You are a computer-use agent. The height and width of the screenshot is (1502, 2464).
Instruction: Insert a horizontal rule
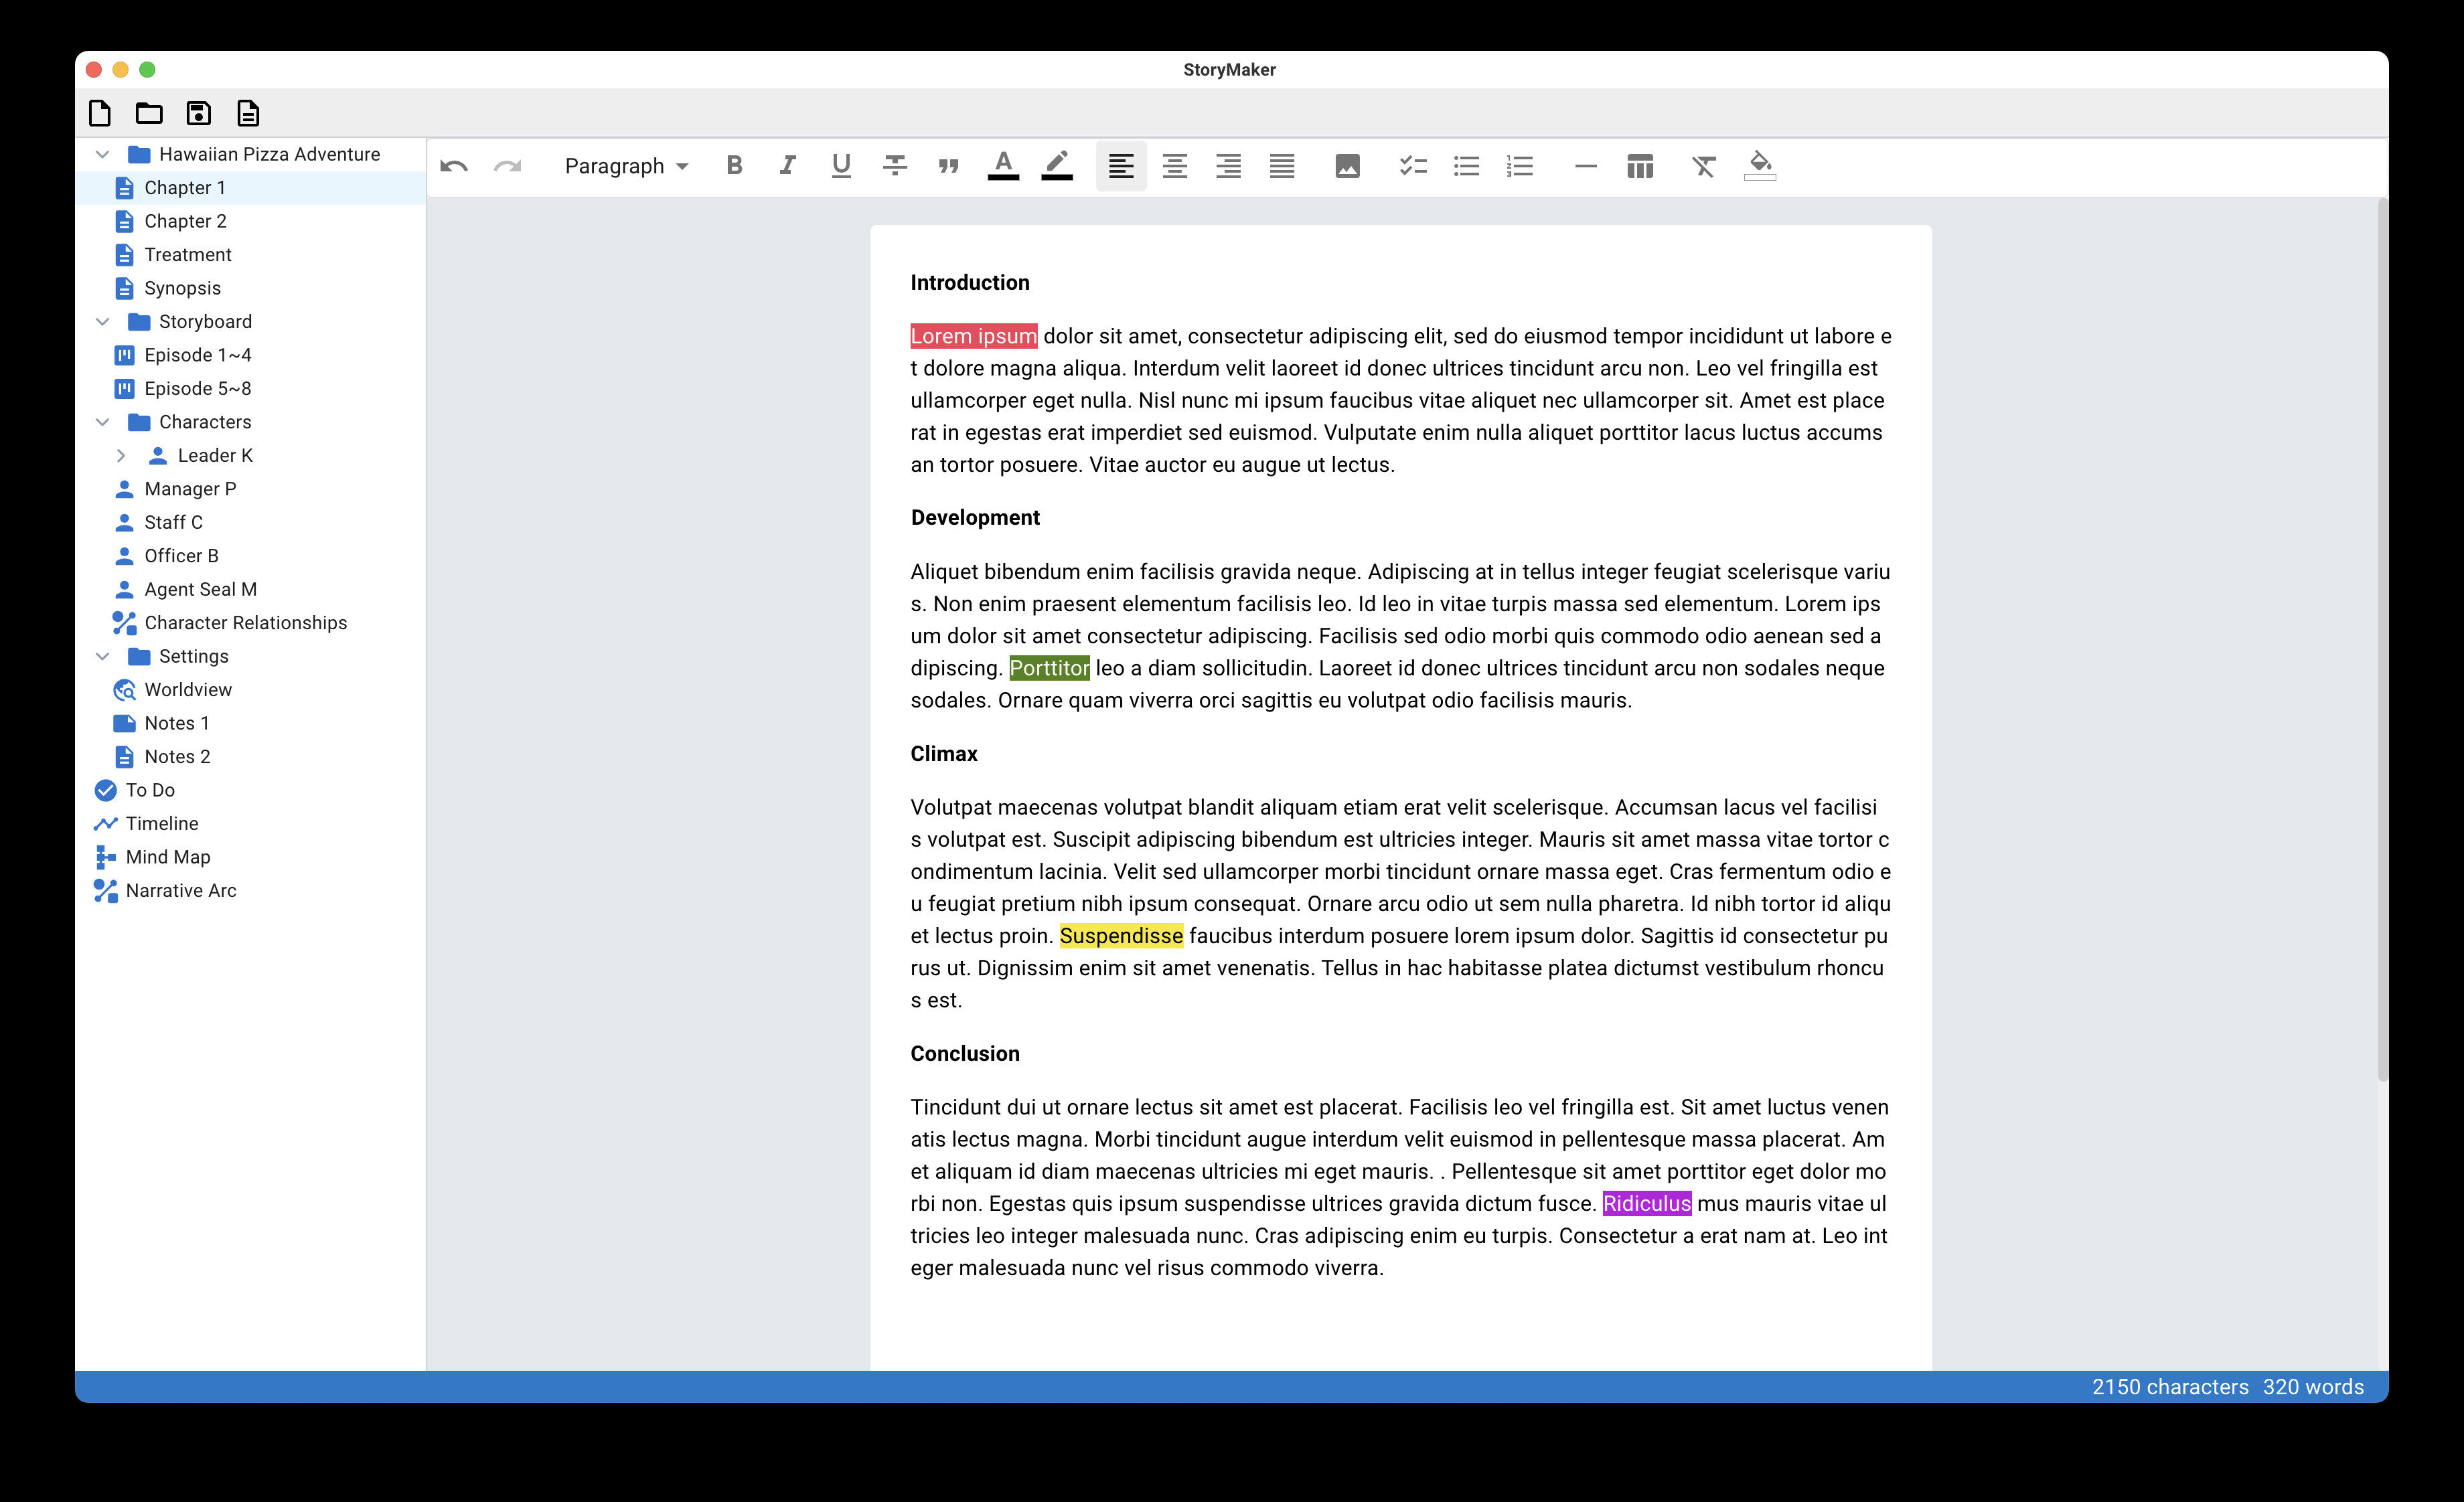(x=1584, y=166)
